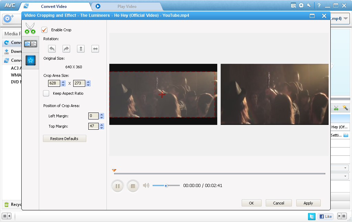This screenshot has height=222, width=352.
Task: Select the Down... item in Media sidebar
Action: click(13, 51)
